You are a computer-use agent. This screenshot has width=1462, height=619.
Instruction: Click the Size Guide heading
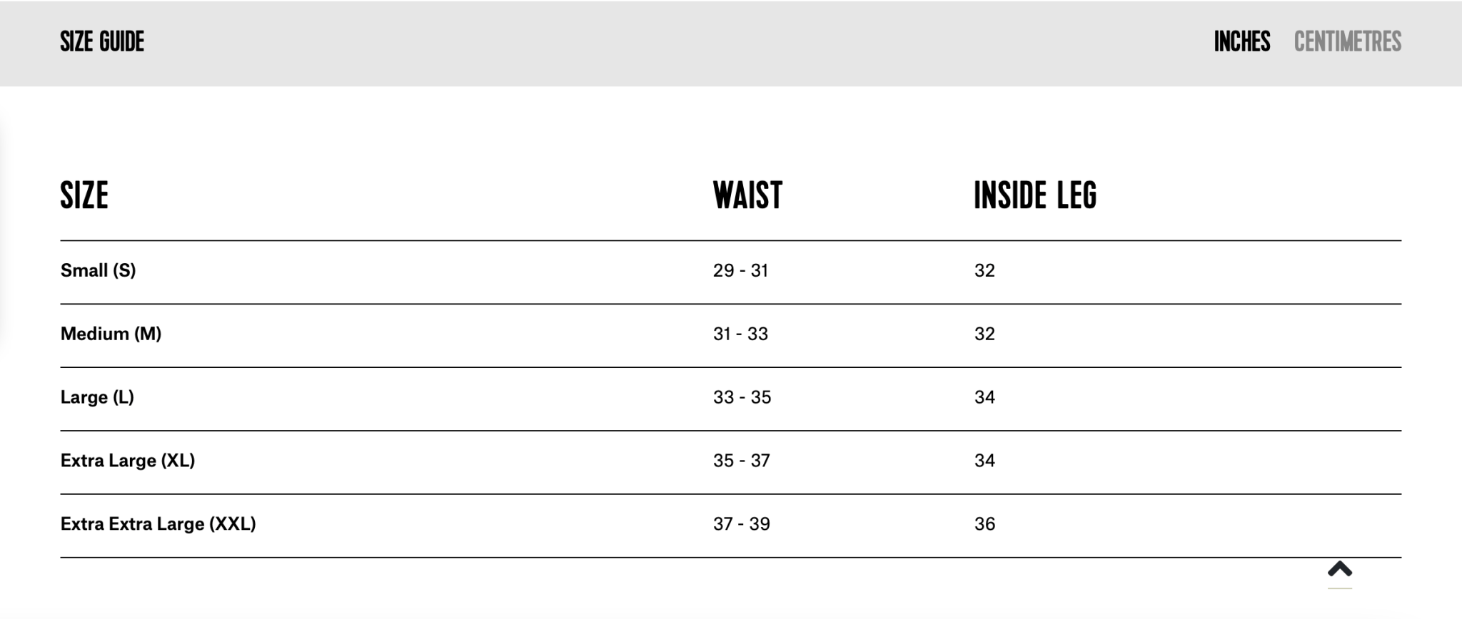[102, 42]
